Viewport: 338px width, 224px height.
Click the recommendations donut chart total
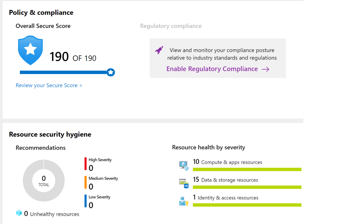pos(44,181)
